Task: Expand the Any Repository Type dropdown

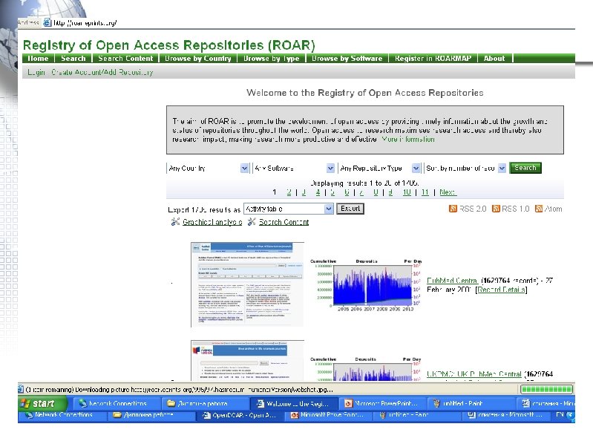Action: 416,169
